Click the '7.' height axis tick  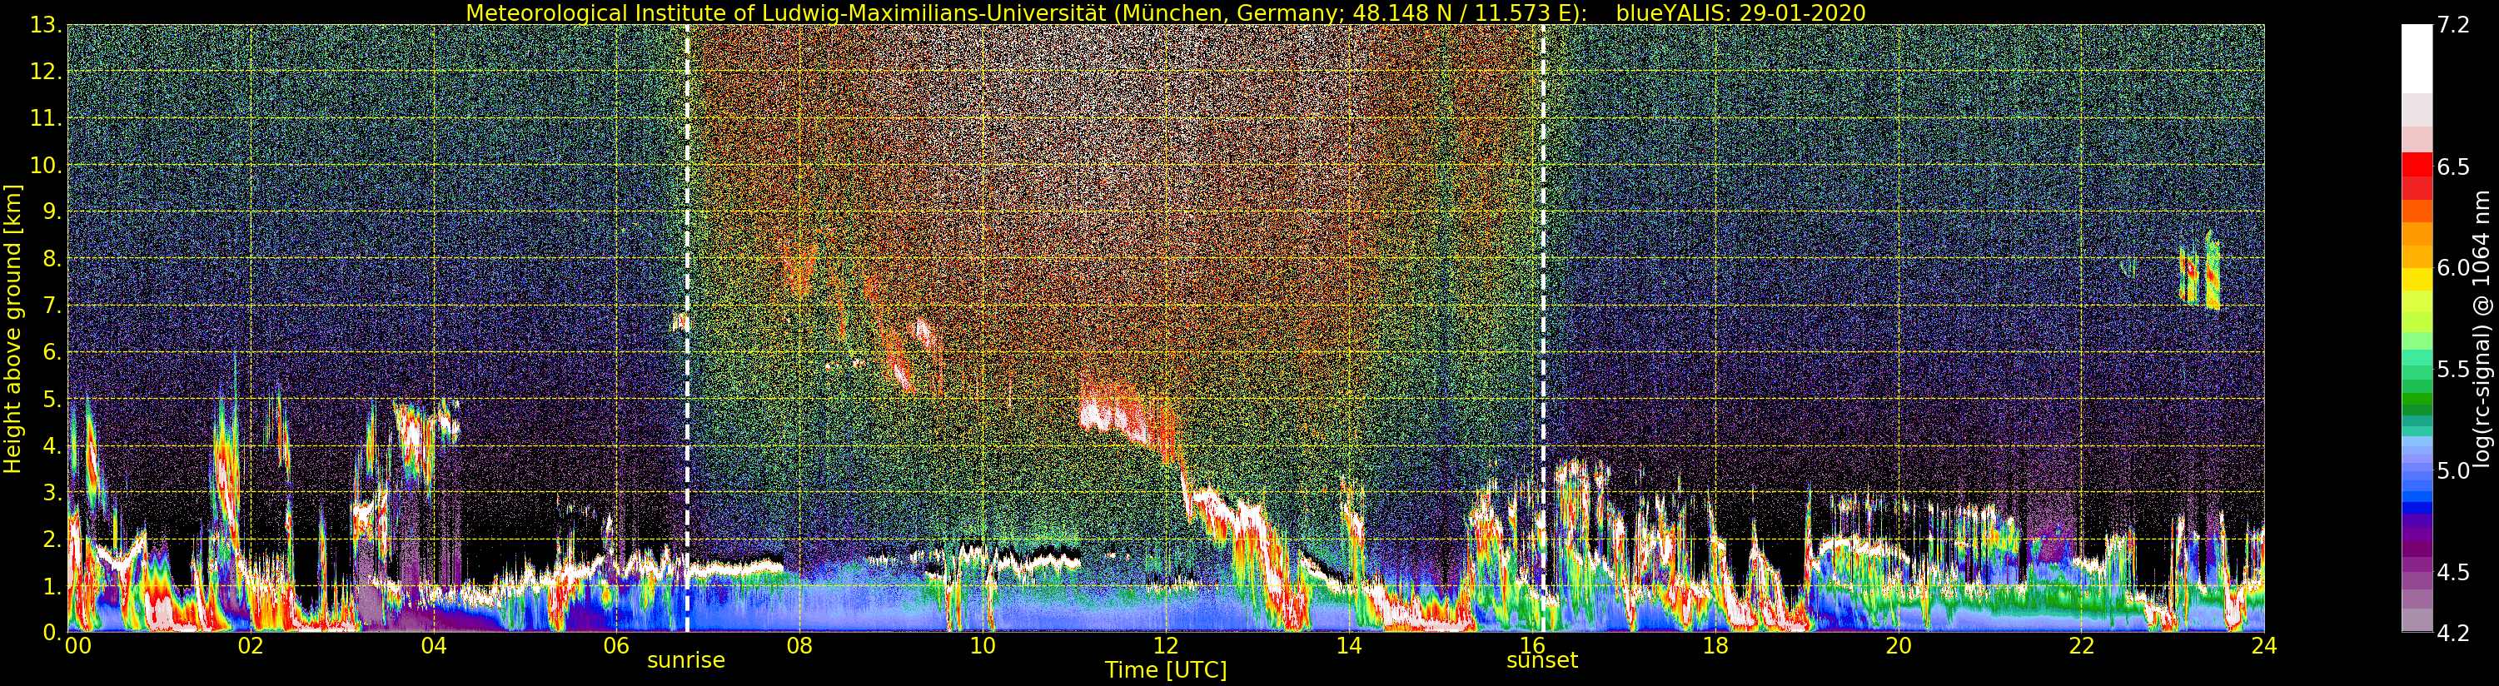(x=52, y=306)
